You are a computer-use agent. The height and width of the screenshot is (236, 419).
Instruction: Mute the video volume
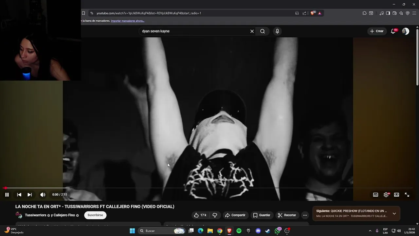click(x=43, y=195)
